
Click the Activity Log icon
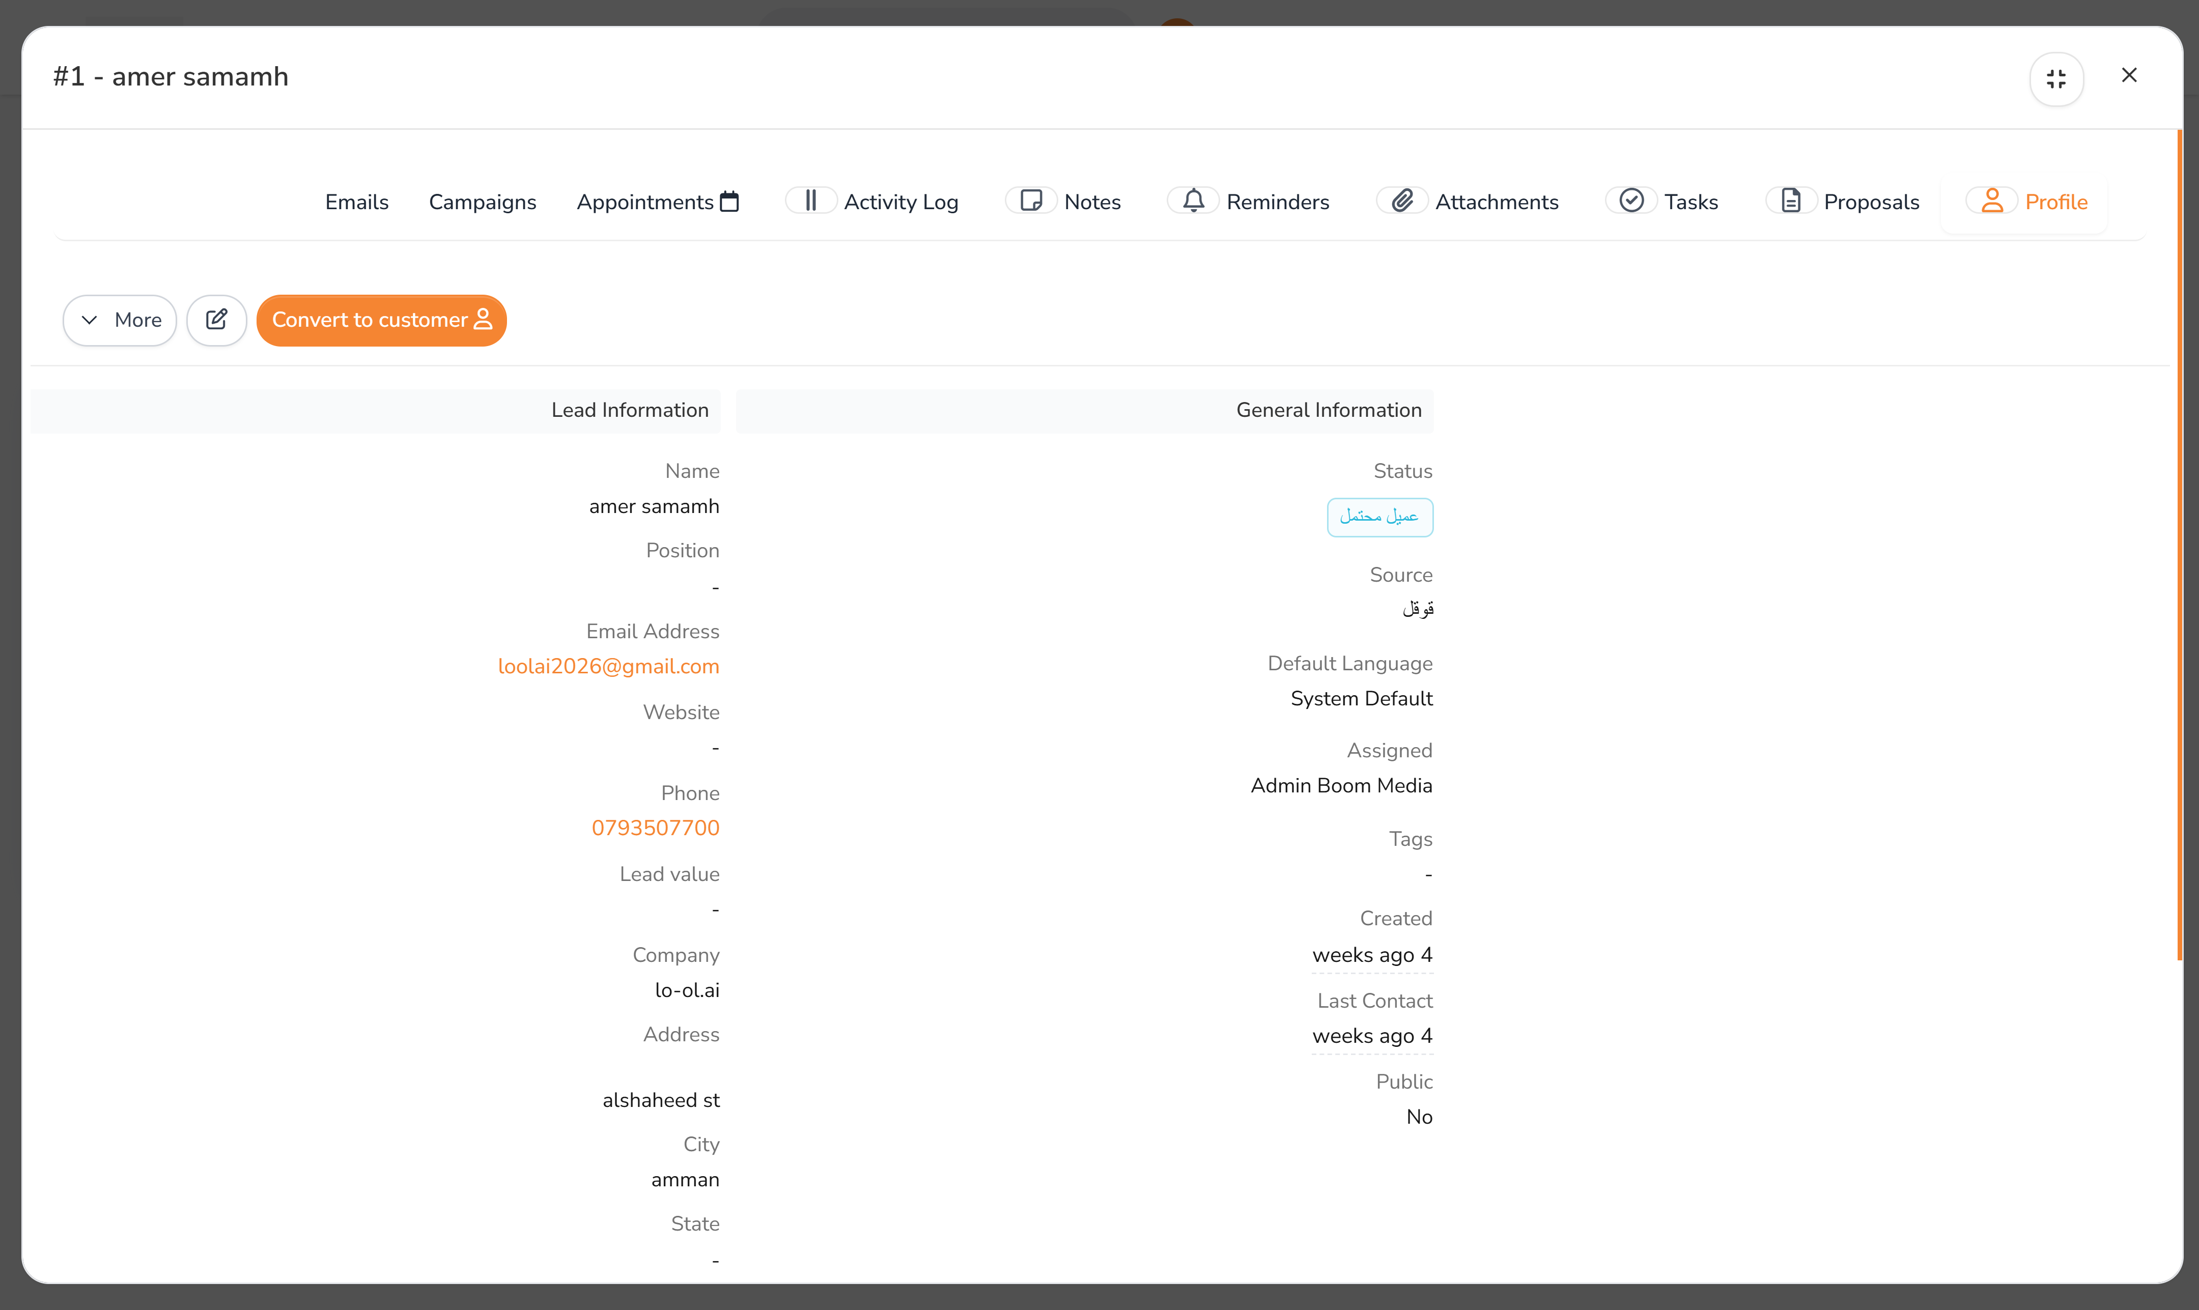810,201
